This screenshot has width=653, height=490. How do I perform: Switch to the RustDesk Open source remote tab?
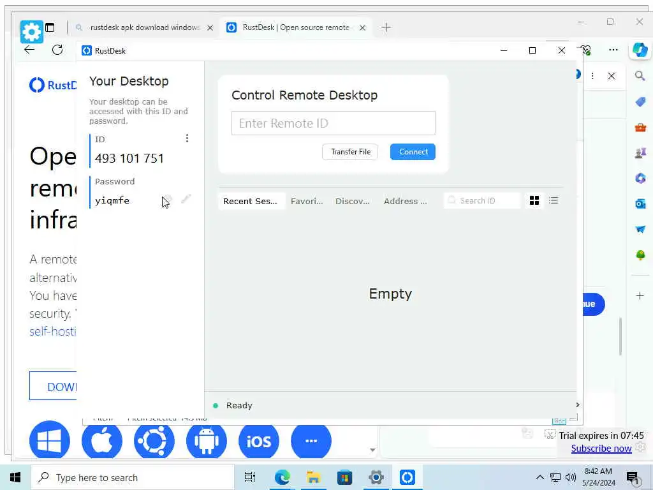click(296, 27)
